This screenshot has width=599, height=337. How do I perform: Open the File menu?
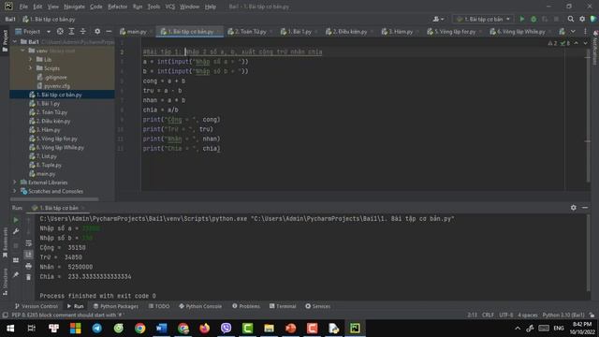pos(23,7)
